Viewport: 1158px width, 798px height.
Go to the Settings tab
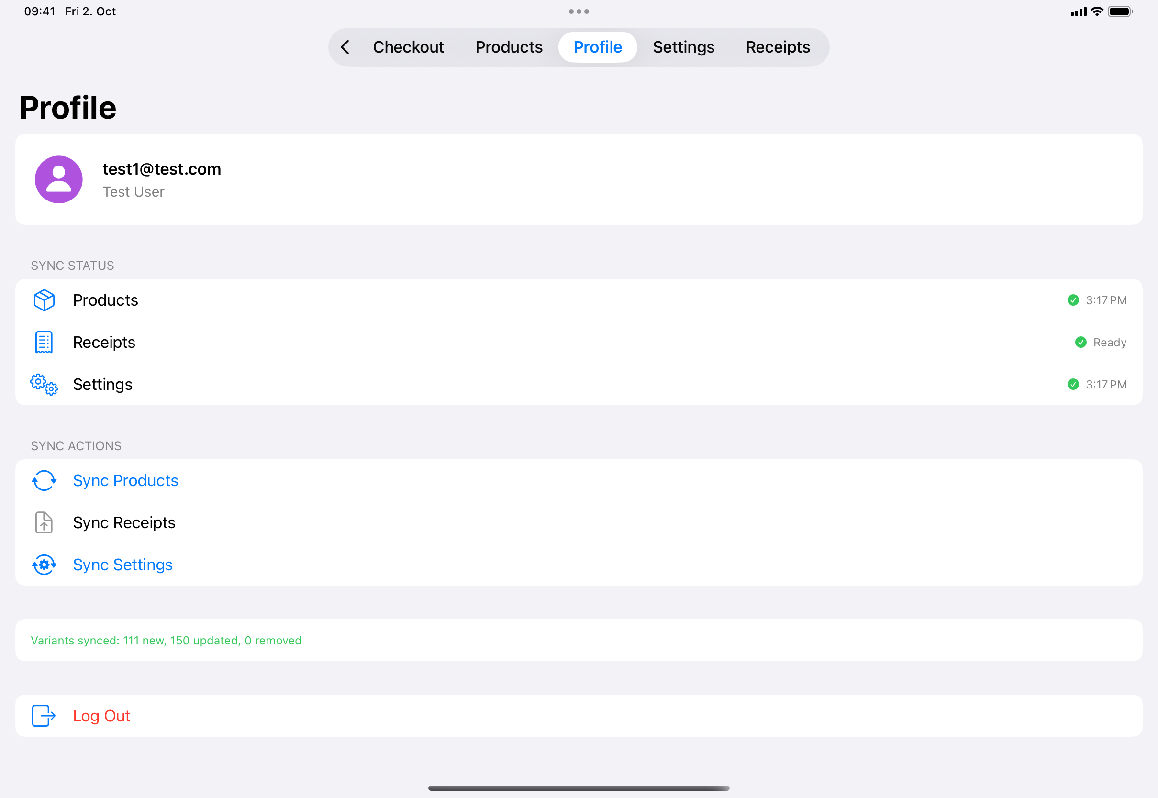point(683,47)
